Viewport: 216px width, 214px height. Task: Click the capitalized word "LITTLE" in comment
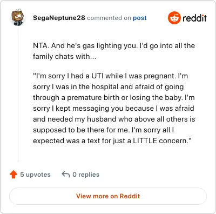tap(145, 141)
